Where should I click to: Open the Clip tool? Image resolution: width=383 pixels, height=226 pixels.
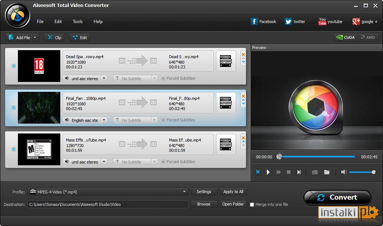click(x=54, y=37)
